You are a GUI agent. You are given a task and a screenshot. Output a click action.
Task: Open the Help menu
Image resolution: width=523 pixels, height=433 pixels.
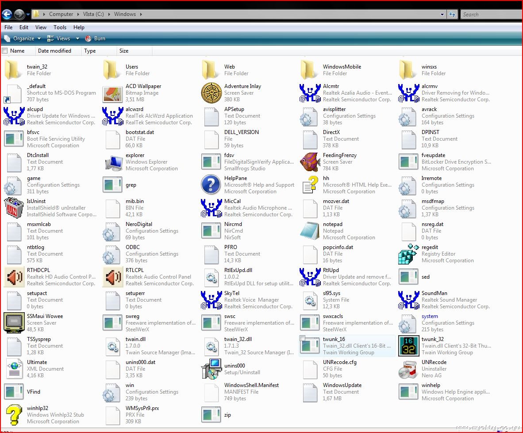click(x=79, y=27)
